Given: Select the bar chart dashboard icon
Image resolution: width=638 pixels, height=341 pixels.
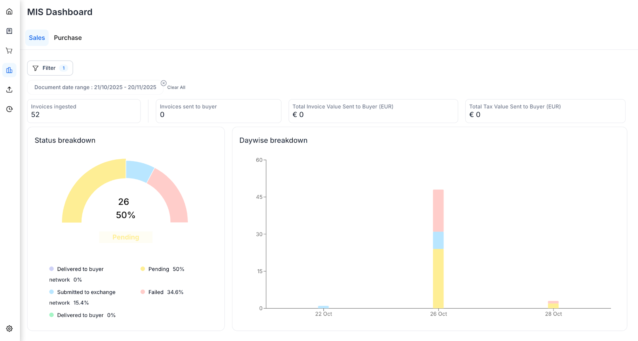Looking at the screenshot, I should pos(9,70).
